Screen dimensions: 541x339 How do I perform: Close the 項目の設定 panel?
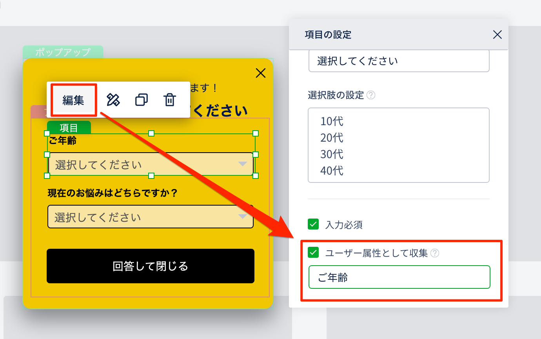497,35
